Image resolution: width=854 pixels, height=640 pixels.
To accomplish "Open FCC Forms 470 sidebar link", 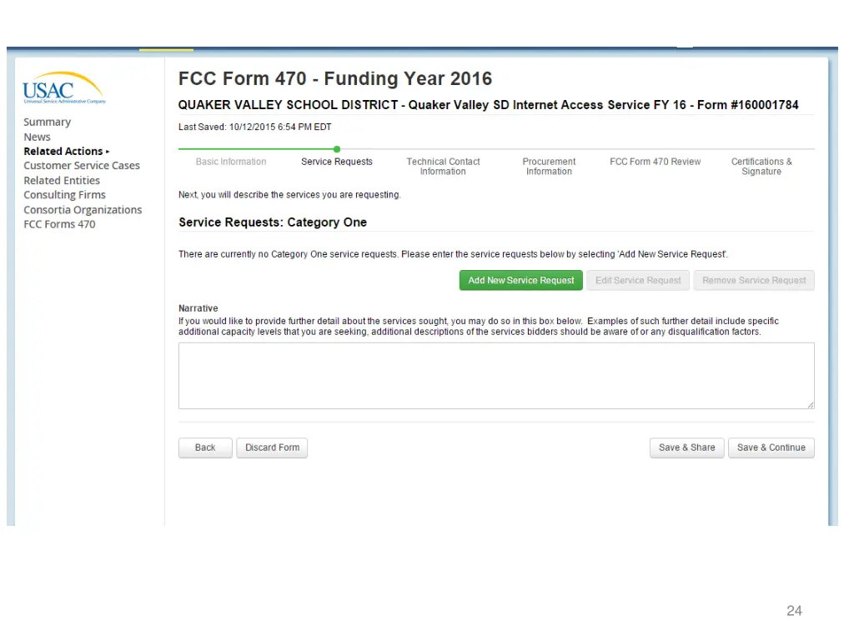I will pos(59,224).
